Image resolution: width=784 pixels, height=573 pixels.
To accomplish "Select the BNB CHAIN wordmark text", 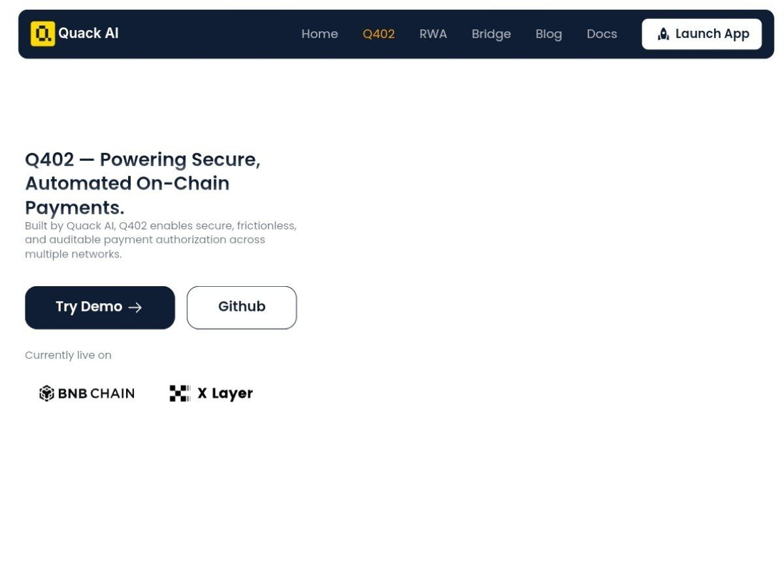I will point(96,393).
